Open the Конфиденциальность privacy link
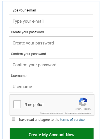Screen dimensions: 107x139 [x=52, y=113]
